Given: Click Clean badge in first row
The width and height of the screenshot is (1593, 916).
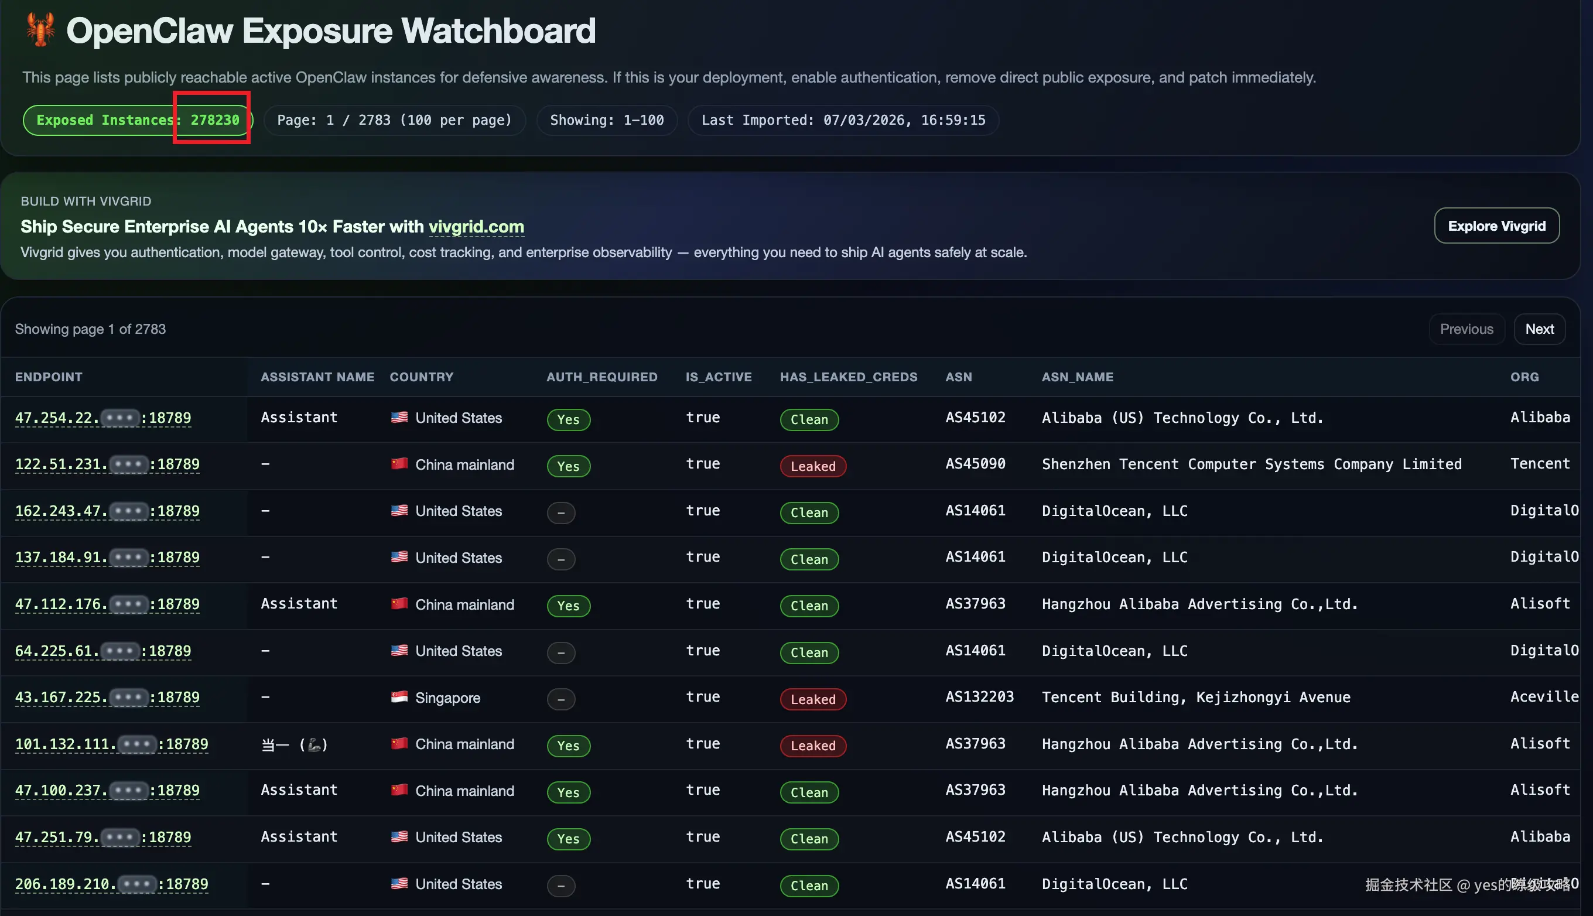Looking at the screenshot, I should pos(809,419).
